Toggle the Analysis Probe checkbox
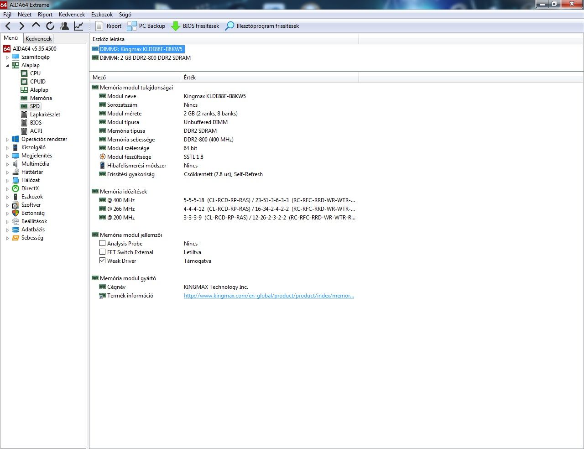The image size is (584, 449). tap(102, 243)
